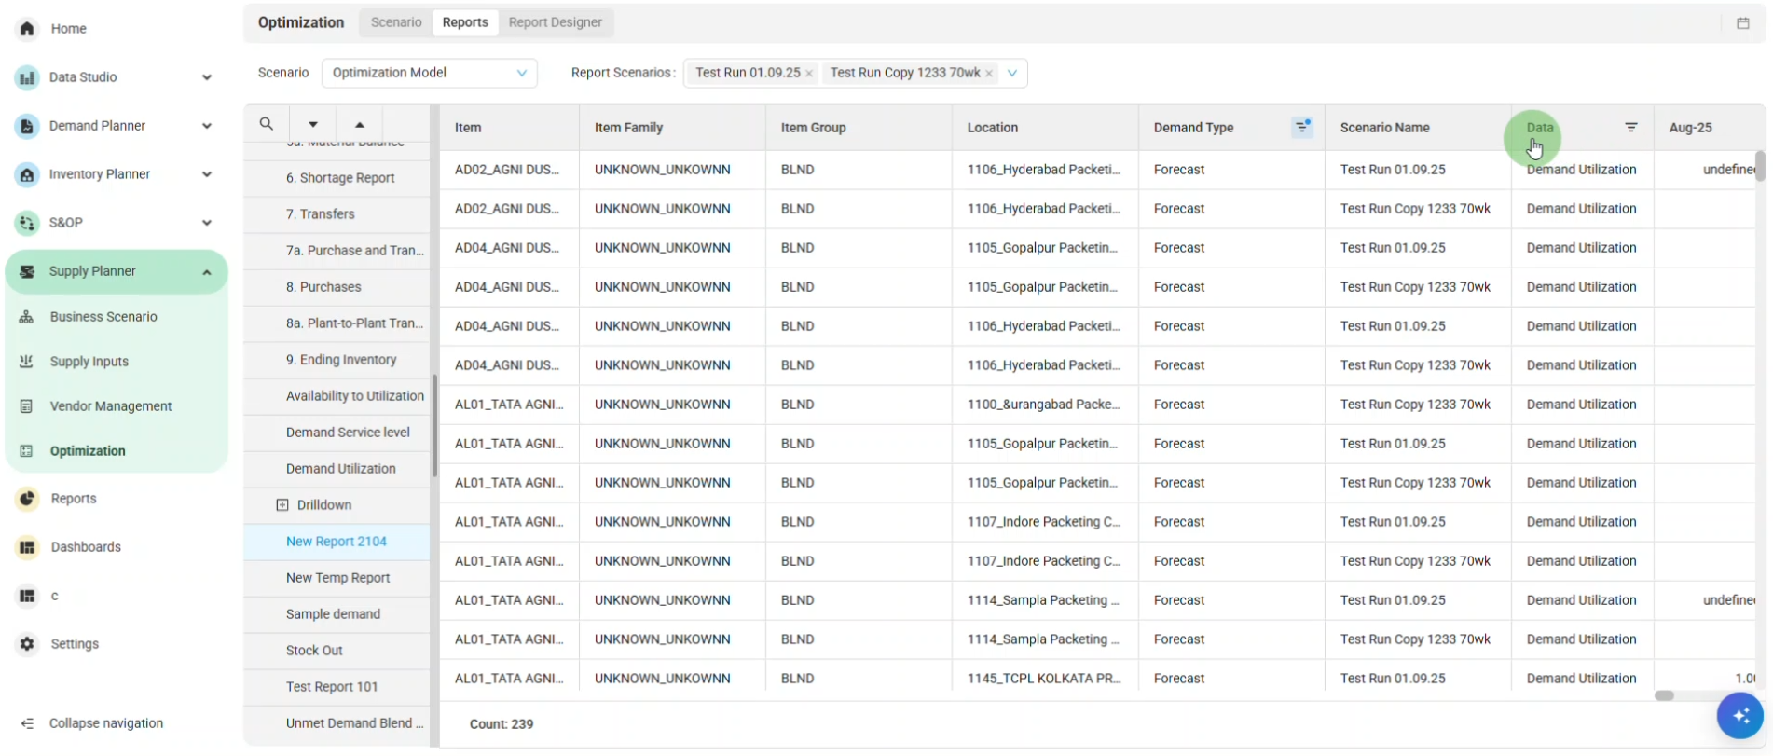Open the AI assistant sparkle button
Image resolution: width=1773 pixels, height=756 pixels.
(x=1740, y=716)
